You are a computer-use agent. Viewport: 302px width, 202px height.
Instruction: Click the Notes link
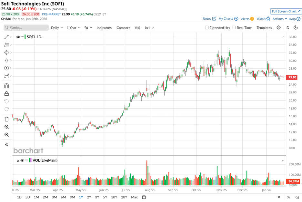click(207, 19)
